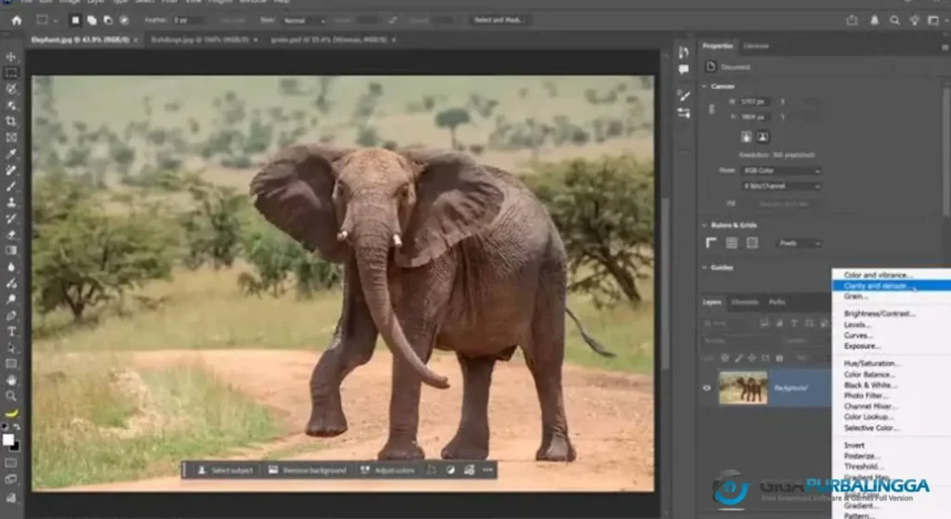This screenshot has width=951, height=519.
Task: Open the Properties panel menu
Action: [x=944, y=46]
